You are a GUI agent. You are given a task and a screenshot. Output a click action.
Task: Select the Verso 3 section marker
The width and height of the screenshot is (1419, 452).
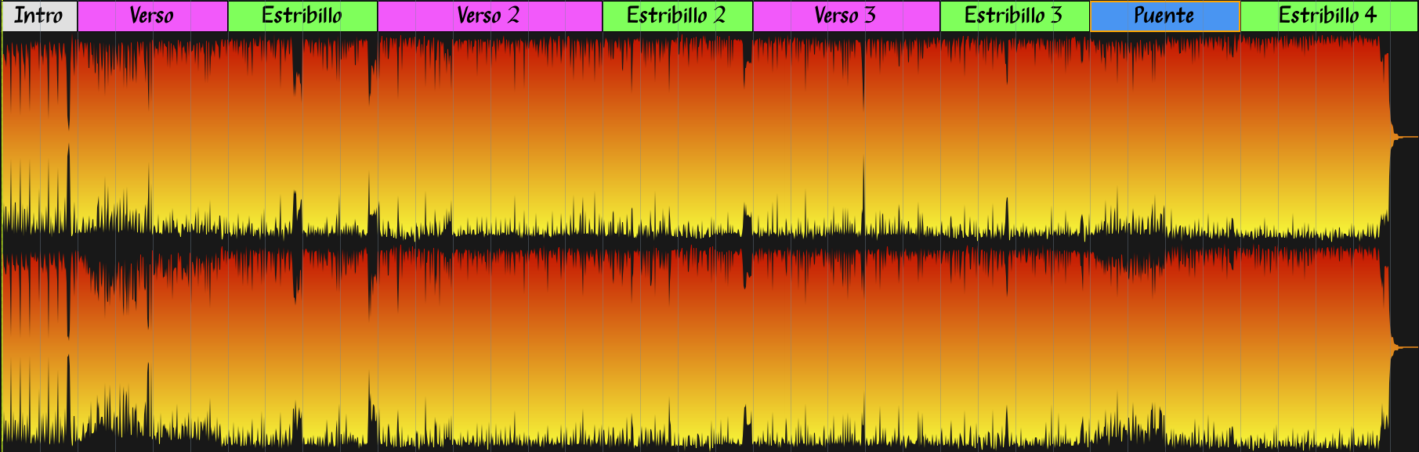pos(846,16)
